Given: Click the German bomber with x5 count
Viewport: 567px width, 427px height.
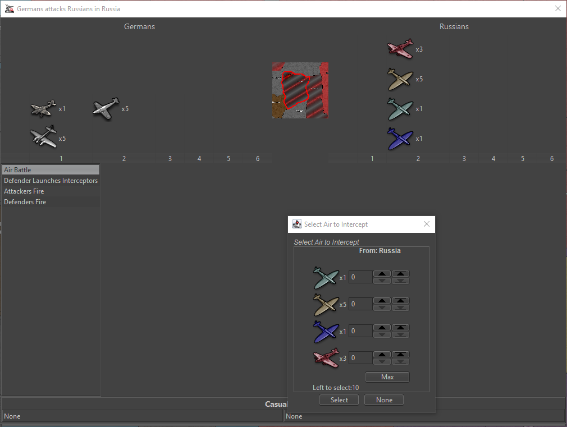Looking at the screenshot, I should tap(44, 136).
